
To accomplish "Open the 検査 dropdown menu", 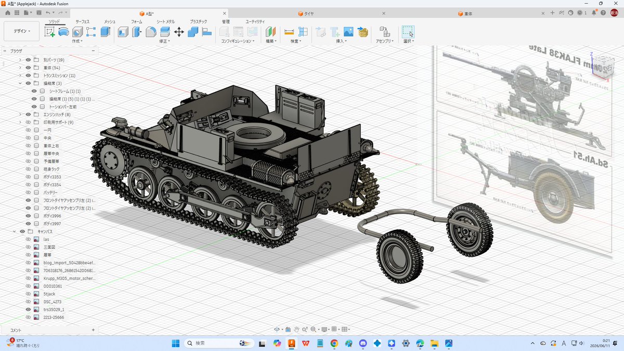I will (x=296, y=41).
